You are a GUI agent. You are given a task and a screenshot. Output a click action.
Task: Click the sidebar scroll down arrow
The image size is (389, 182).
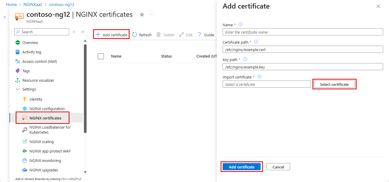85,172
